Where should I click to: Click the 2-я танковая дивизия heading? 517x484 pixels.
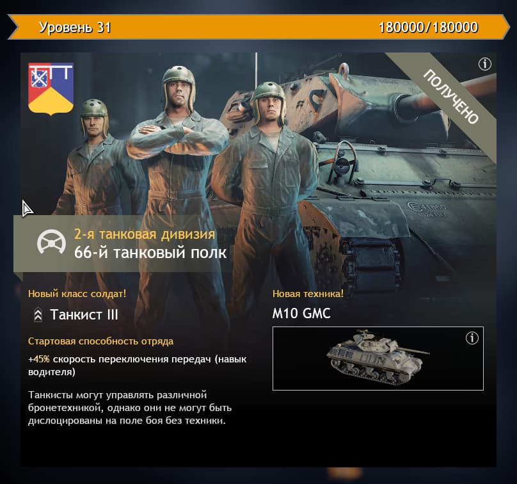point(145,234)
